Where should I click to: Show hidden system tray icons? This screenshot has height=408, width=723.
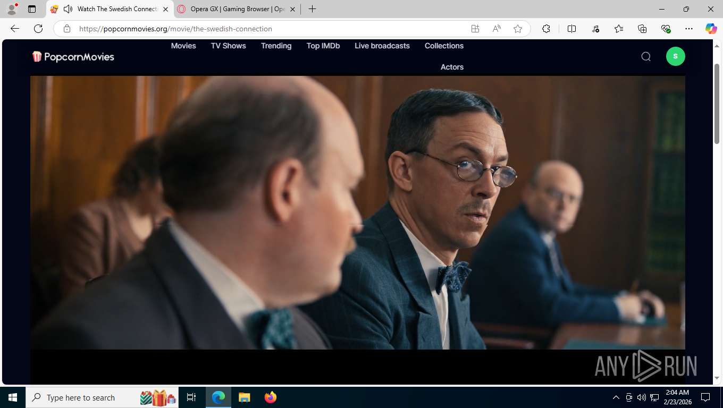tap(616, 397)
